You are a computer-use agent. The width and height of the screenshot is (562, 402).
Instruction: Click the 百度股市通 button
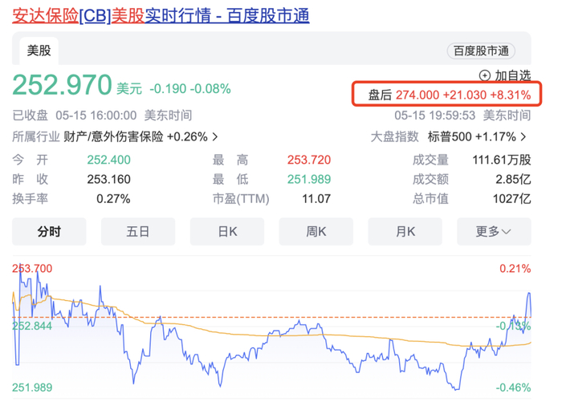(481, 51)
